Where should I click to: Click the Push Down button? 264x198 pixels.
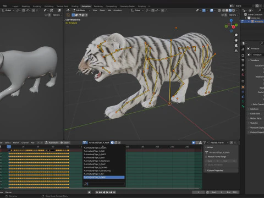point(52,142)
